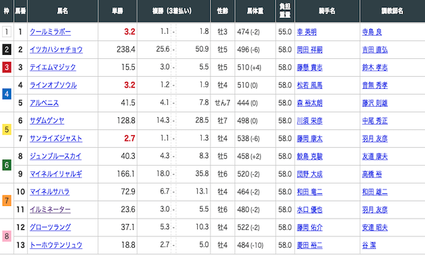This screenshot has height=255, width=425.
Task: Click the 馬名 column header
Action: (x=62, y=11)
